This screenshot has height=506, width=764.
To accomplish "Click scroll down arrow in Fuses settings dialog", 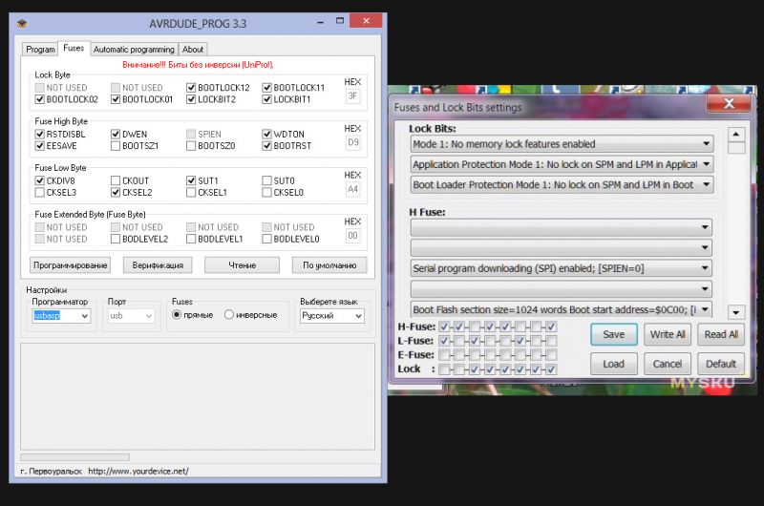I will click(735, 312).
